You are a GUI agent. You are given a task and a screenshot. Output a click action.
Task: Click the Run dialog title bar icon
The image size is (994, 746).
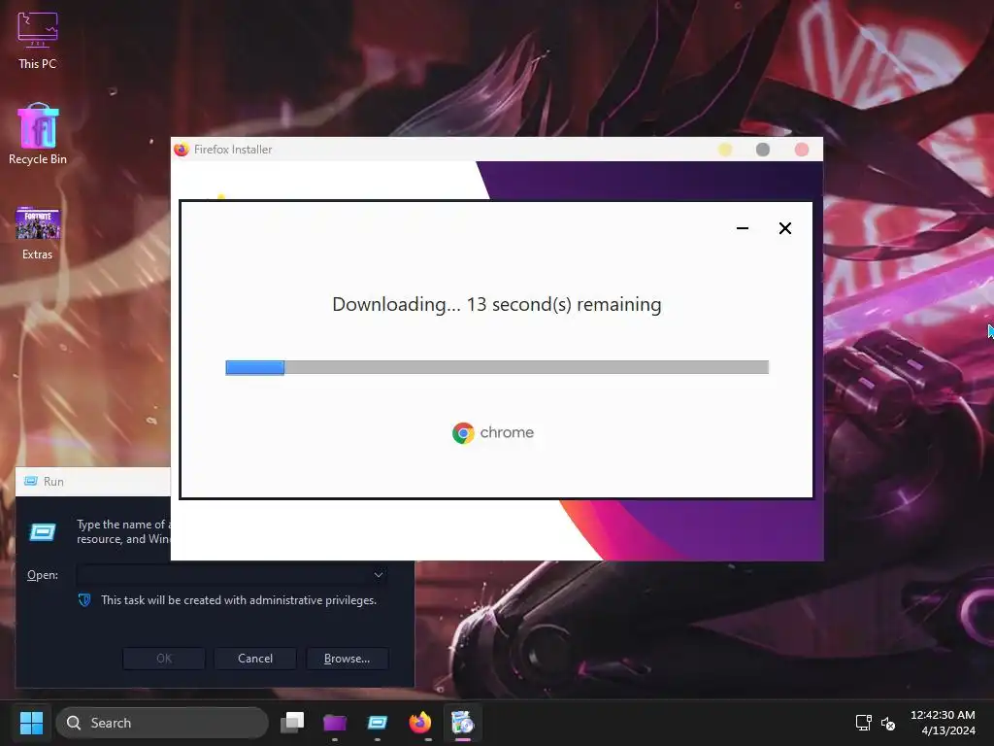[30, 481]
